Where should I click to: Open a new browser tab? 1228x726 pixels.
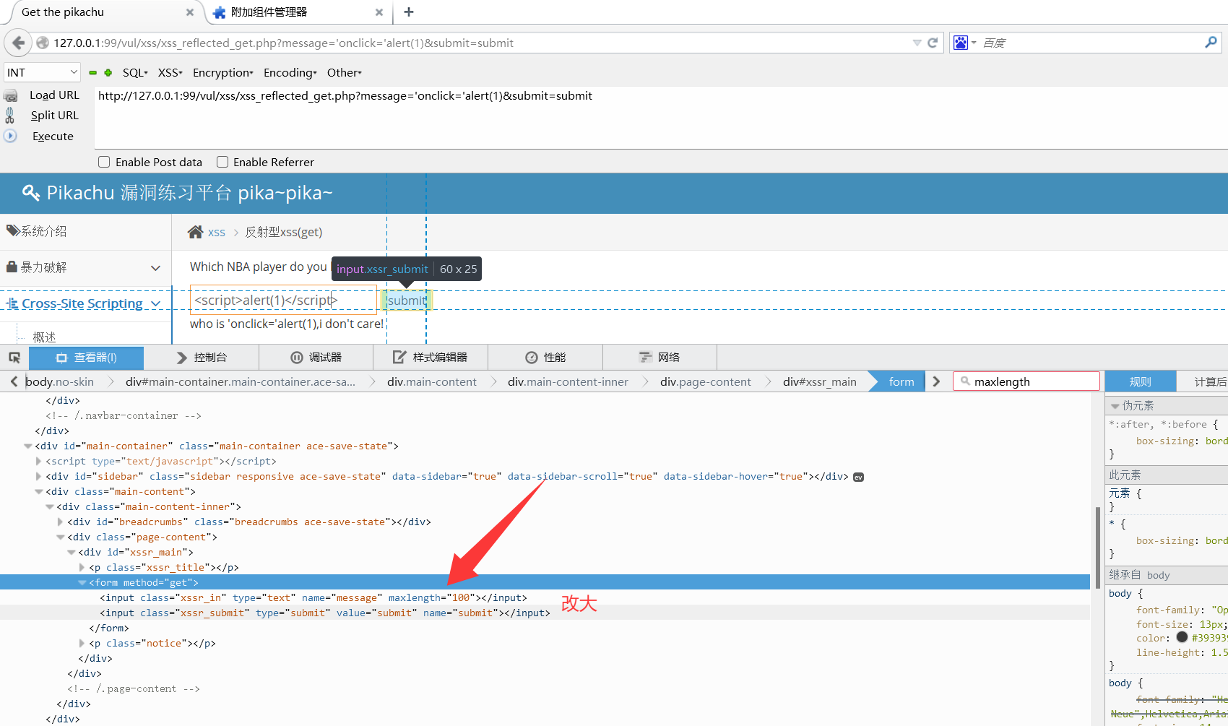[x=409, y=12]
